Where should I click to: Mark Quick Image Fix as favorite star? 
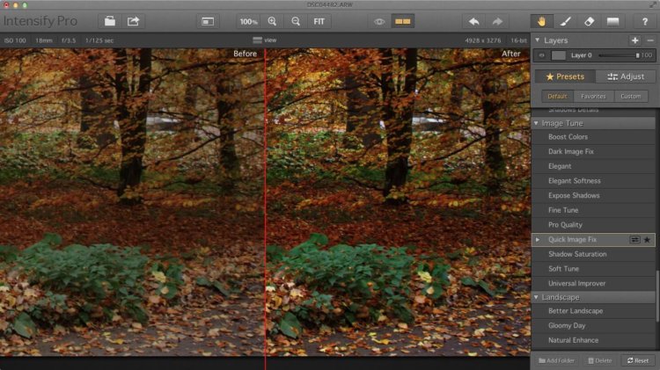[x=648, y=240]
